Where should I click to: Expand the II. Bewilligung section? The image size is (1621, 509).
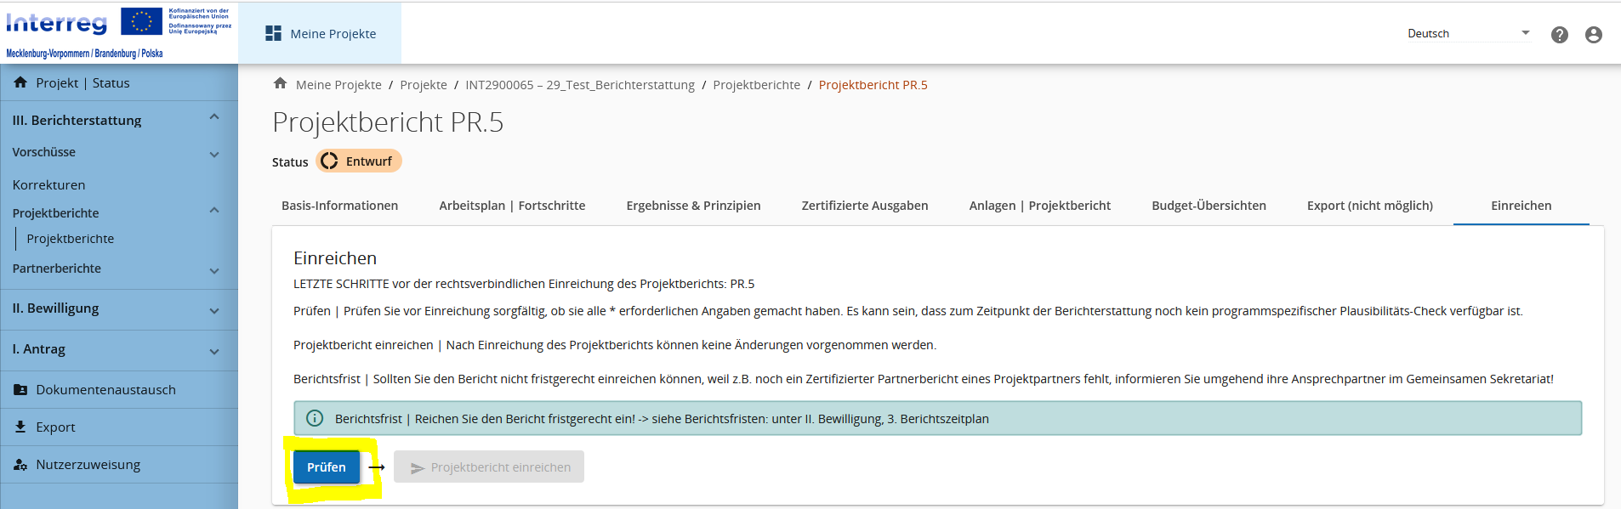click(x=214, y=310)
